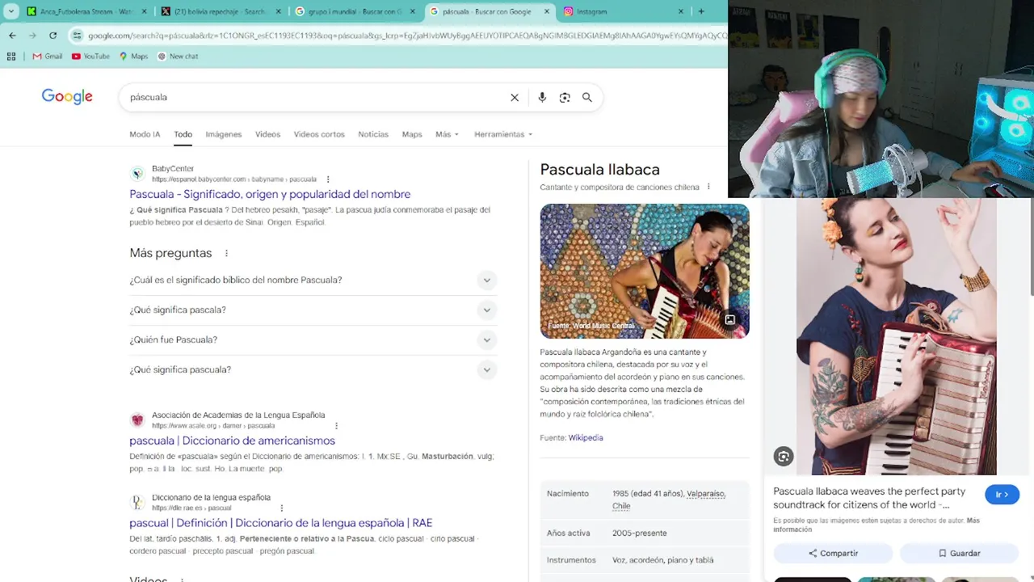Viewport: 1034px width, 582px height.
Task: Close the Instagram tab
Action: click(x=680, y=11)
